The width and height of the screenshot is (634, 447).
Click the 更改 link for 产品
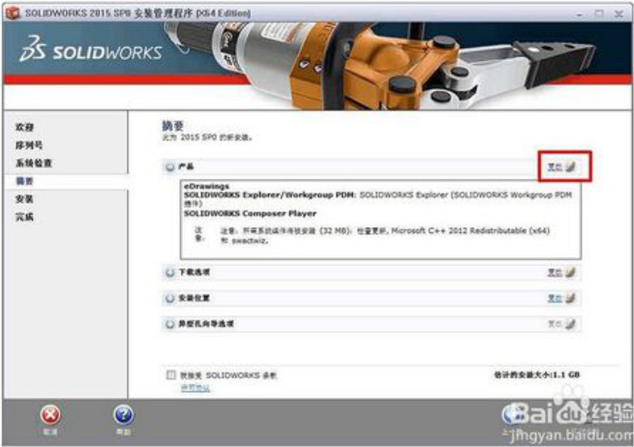555,166
